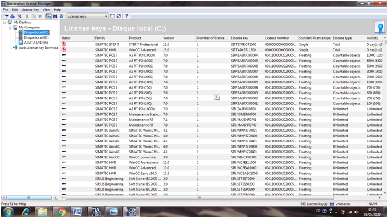Viewport: 388px width, 218px height.
Task: Click the tree pane horizontal scrollbar thumb
Action: (x=29, y=198)
